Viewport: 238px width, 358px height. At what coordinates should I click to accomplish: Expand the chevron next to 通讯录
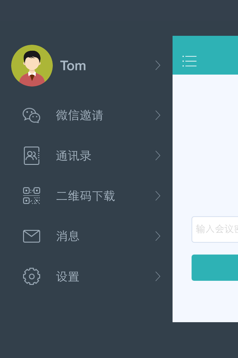[158, 156]
